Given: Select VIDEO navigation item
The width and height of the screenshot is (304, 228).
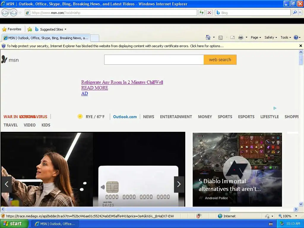Looking at the screenshot, I should (30, 125).
